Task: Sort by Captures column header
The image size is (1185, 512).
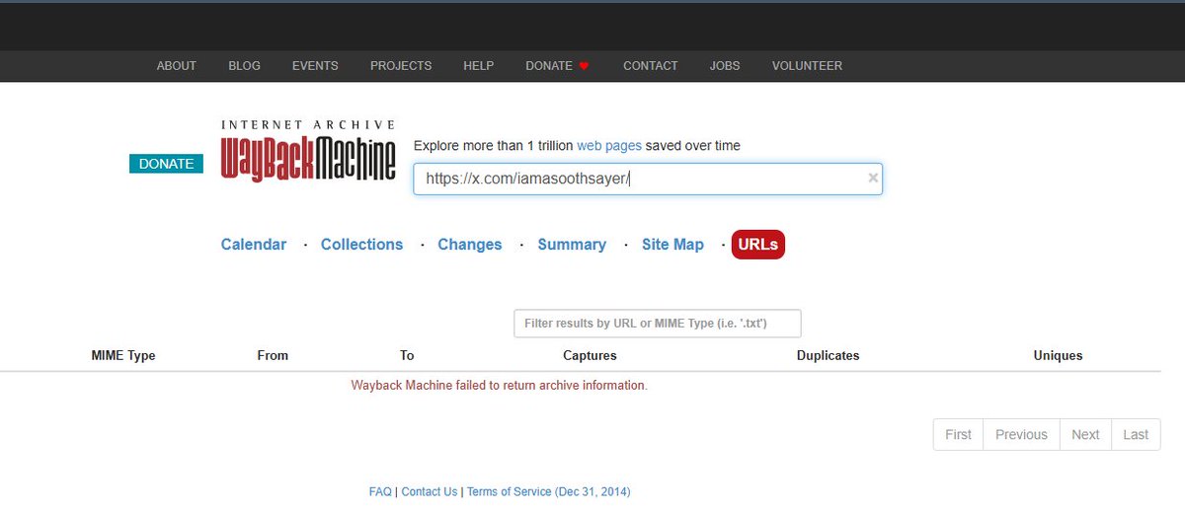Action: click(590, 355)
